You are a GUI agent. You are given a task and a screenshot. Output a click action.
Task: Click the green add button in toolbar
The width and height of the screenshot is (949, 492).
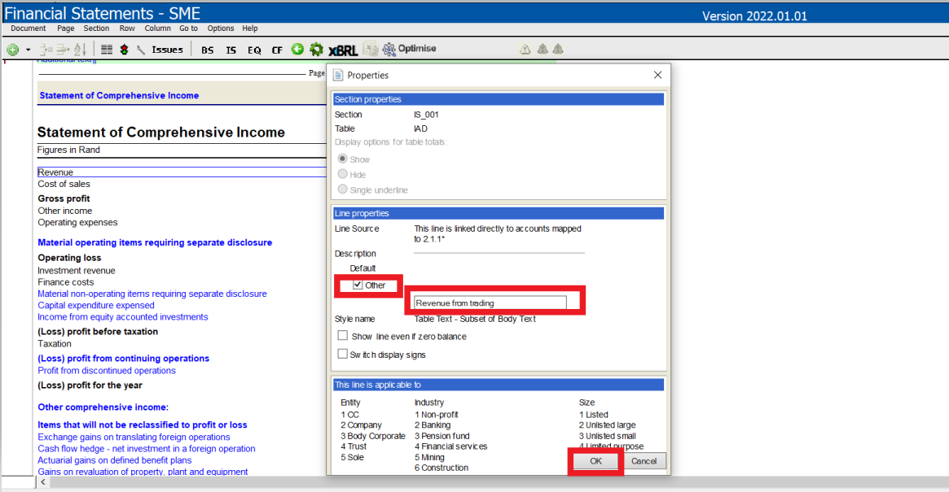(12, 50)
